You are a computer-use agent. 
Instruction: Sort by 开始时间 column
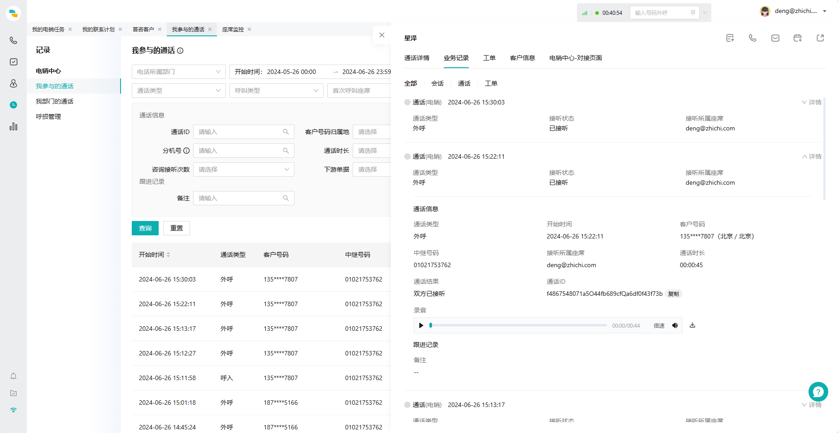click(x=169, y=255)
